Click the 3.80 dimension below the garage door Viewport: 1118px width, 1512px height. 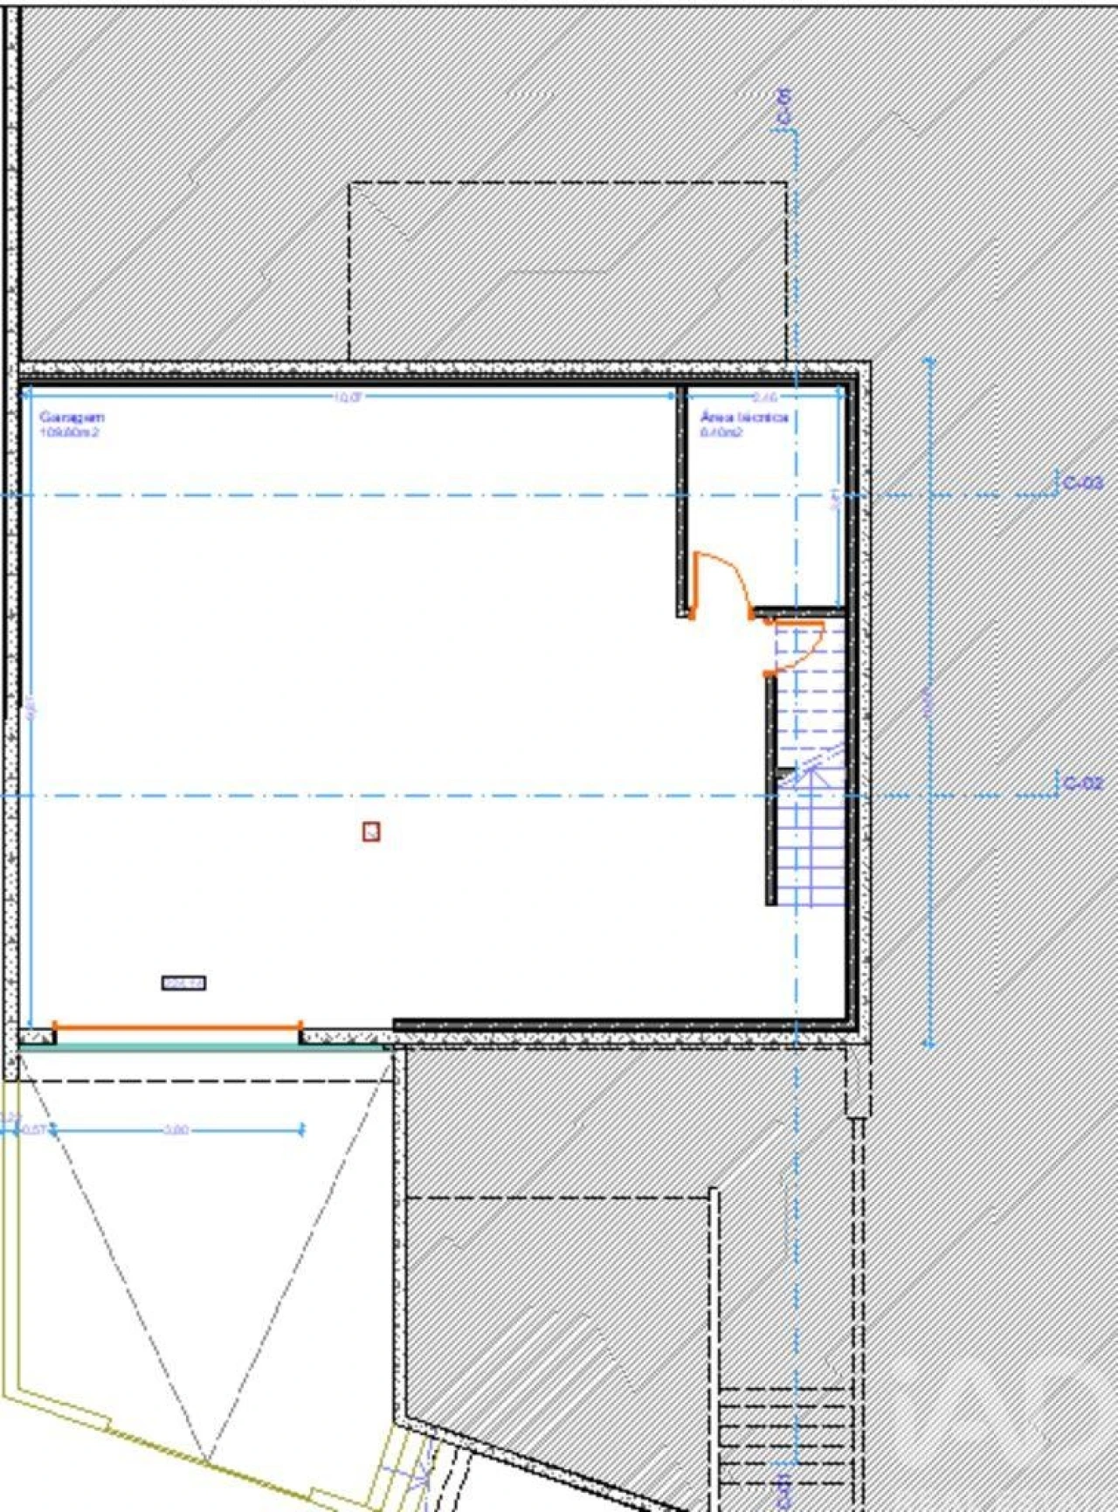[x=176, y=1130]
